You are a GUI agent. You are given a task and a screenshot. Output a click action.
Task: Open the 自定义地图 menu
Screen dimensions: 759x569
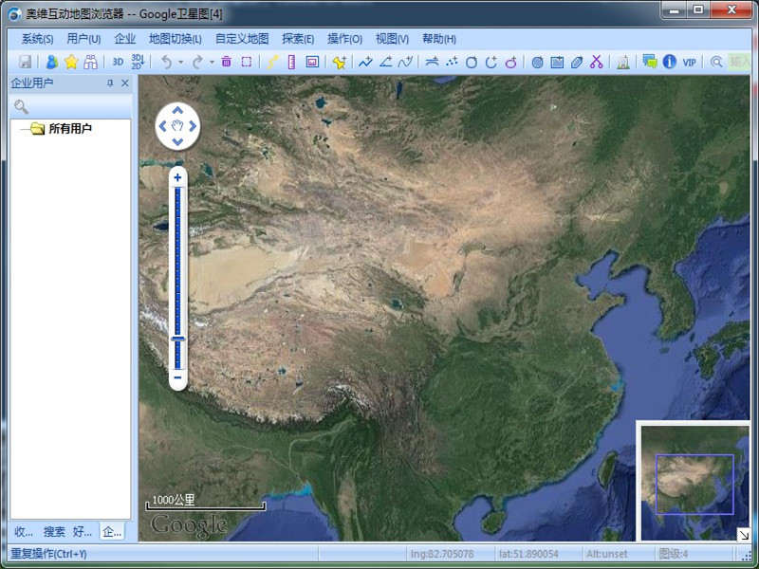(x=242, y=39)
